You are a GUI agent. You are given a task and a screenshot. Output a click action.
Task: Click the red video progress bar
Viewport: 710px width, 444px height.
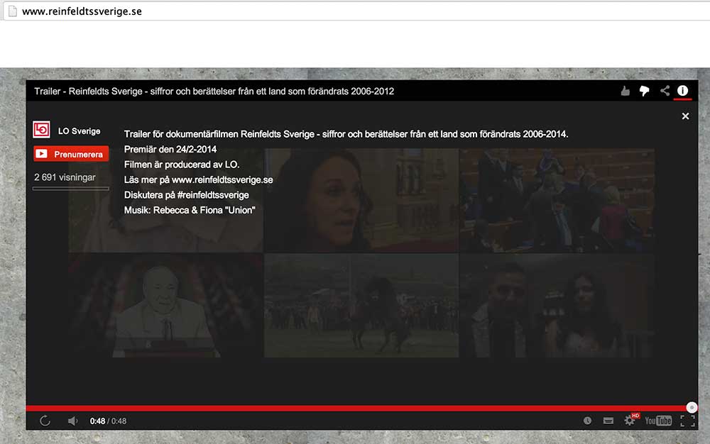355,408
